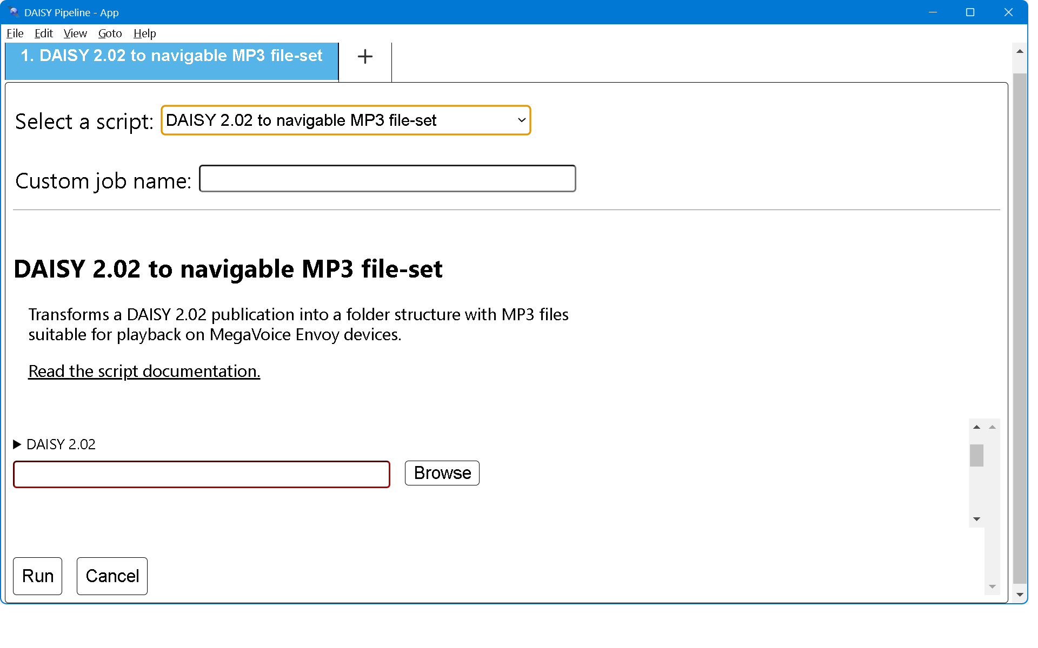
Task: Click the Cancel button
Action: 112,576
